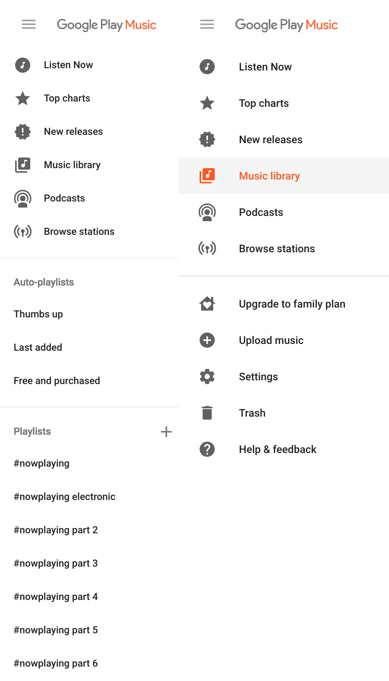Image resolution: width=389 pixels, height=681 pixels.
Task: Click the left panel hamburger menu icon
Action: pos(29,25)
